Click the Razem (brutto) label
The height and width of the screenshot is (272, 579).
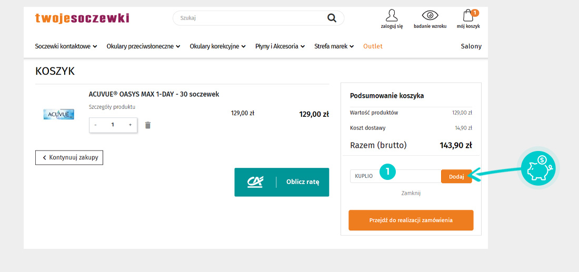pyautogui.click(x=378, y=145)
